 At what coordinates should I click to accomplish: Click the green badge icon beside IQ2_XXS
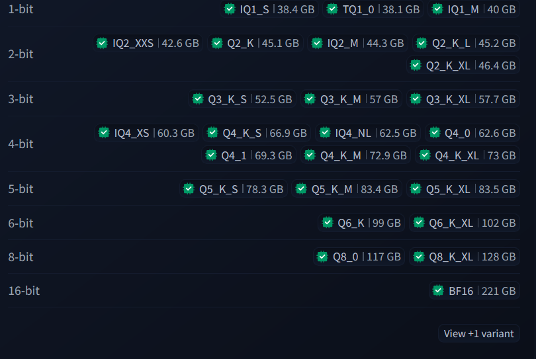coord(102,43)
